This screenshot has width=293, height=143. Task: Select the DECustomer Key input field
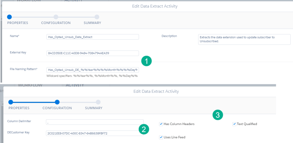(94, 133)
